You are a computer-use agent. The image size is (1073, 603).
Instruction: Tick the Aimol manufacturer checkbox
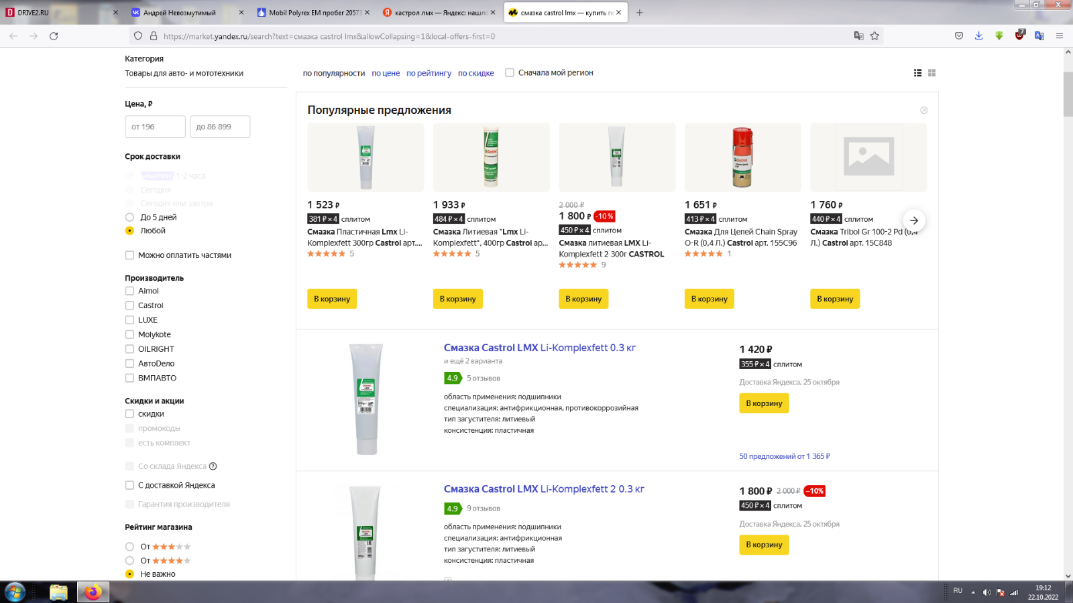click(129, 291)
